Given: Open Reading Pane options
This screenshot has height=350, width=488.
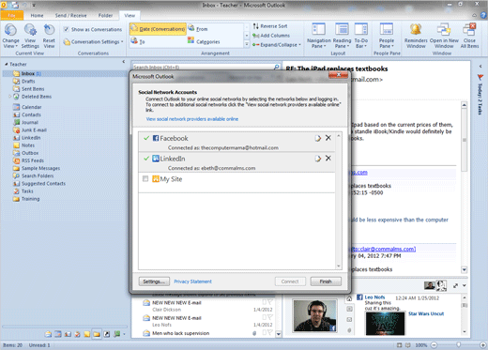Looking at the screenshot, I should tap(342, 37).
